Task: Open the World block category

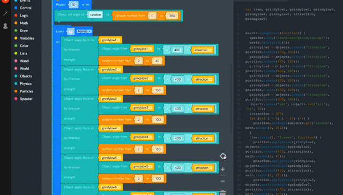Action: coord(21,68)
